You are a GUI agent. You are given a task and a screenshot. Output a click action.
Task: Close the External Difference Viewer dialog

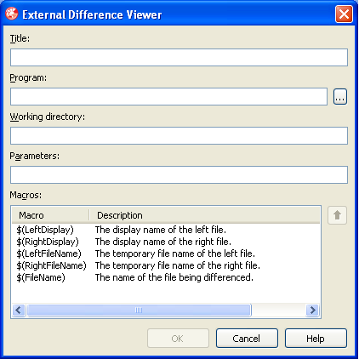click(344, 14)
